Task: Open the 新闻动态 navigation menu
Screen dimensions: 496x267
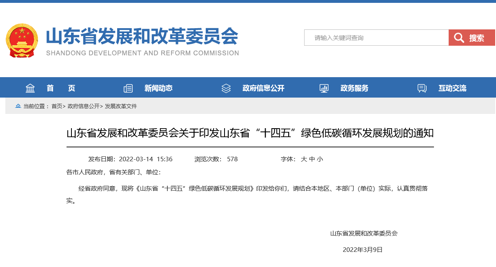Action: click(x=158, y=88)
